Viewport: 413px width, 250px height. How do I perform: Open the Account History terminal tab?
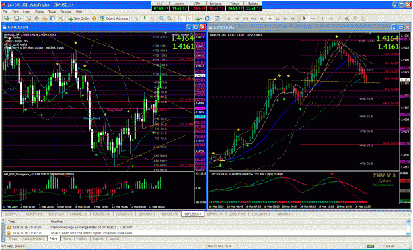click(33, 239)
